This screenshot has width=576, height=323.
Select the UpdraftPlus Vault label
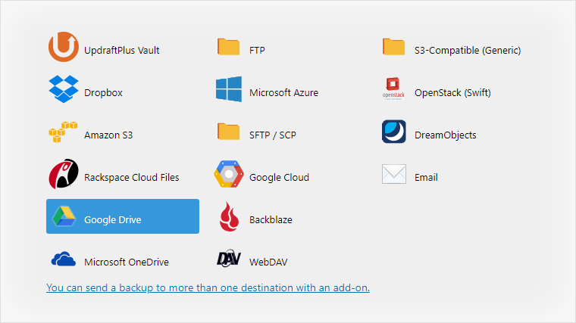pyautogui.click(x=121, y=50)
